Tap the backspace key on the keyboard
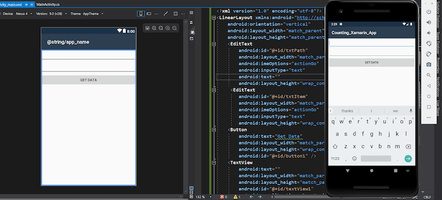 point(408,146)
